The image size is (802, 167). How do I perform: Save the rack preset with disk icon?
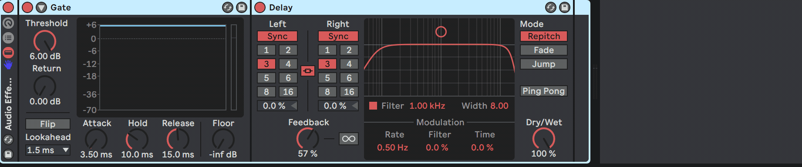coord(8,154)
